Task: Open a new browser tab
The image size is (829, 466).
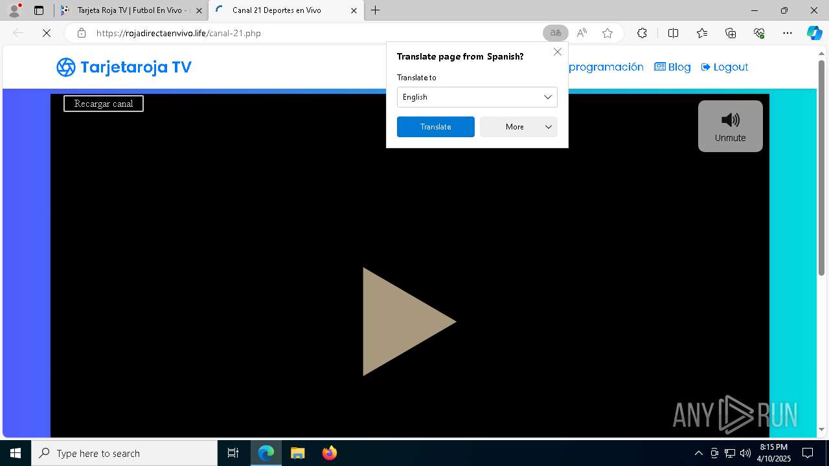Action: [376, 10]
